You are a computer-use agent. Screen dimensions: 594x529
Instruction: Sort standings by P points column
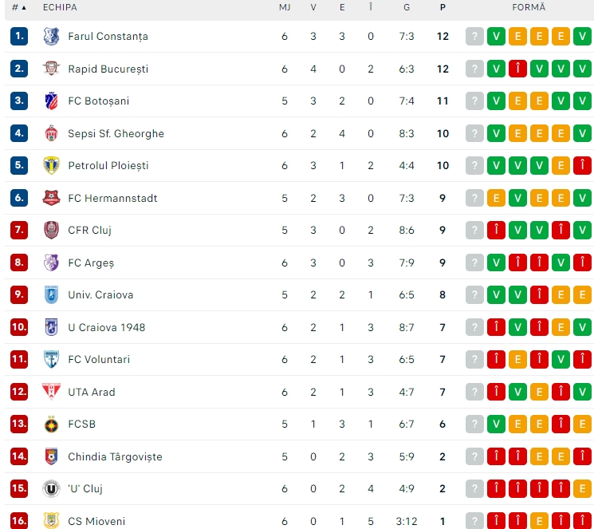tap(443, 7)
